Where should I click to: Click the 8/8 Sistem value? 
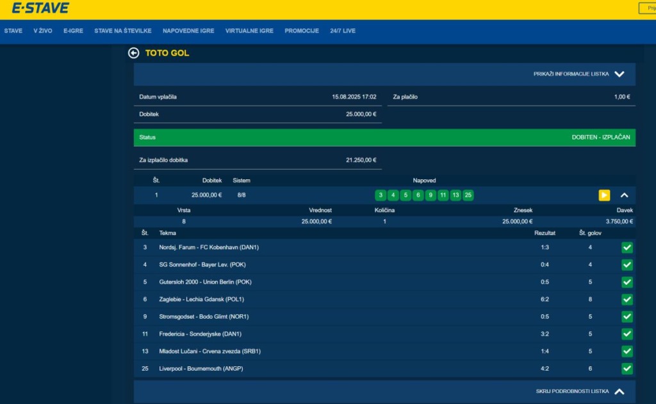(242, 195)
